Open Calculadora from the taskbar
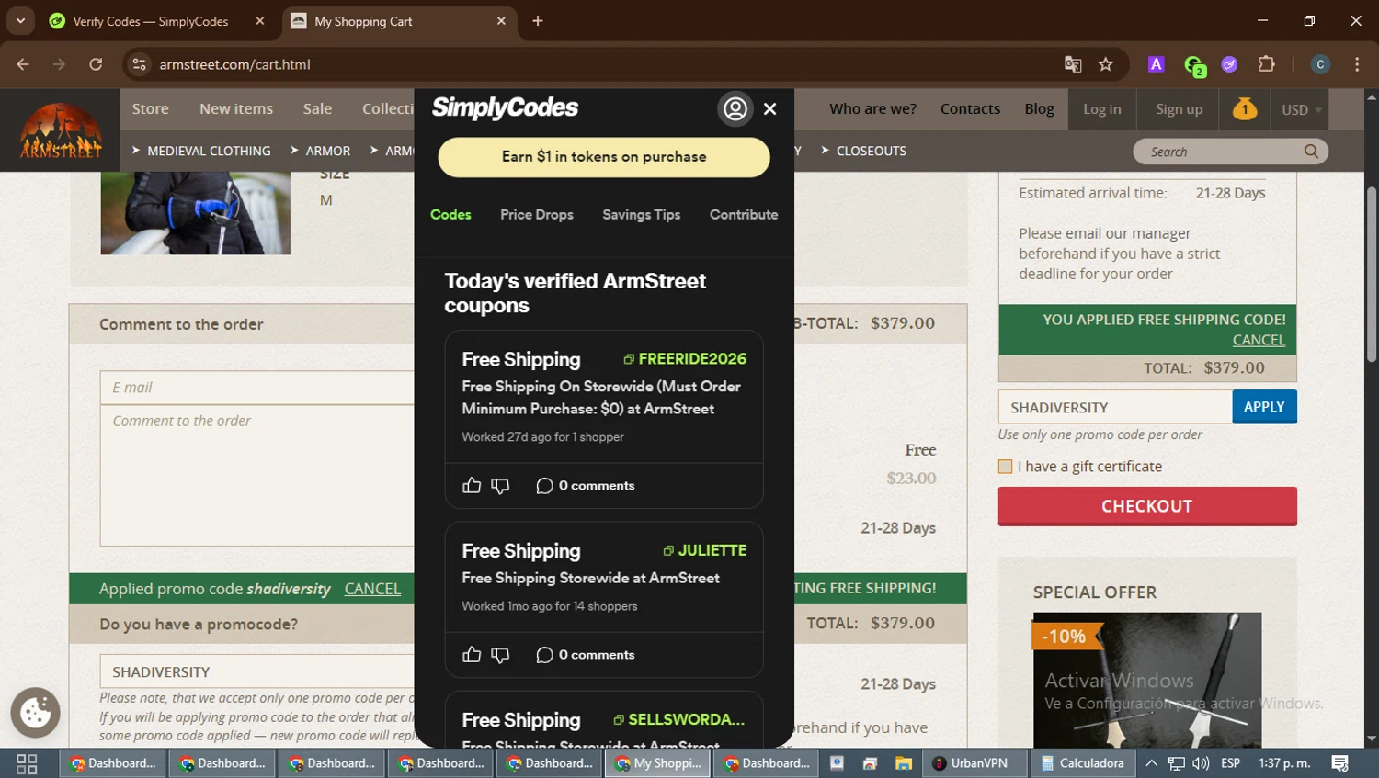This screenshot has width=1379, height=778. click(1083, 763)
